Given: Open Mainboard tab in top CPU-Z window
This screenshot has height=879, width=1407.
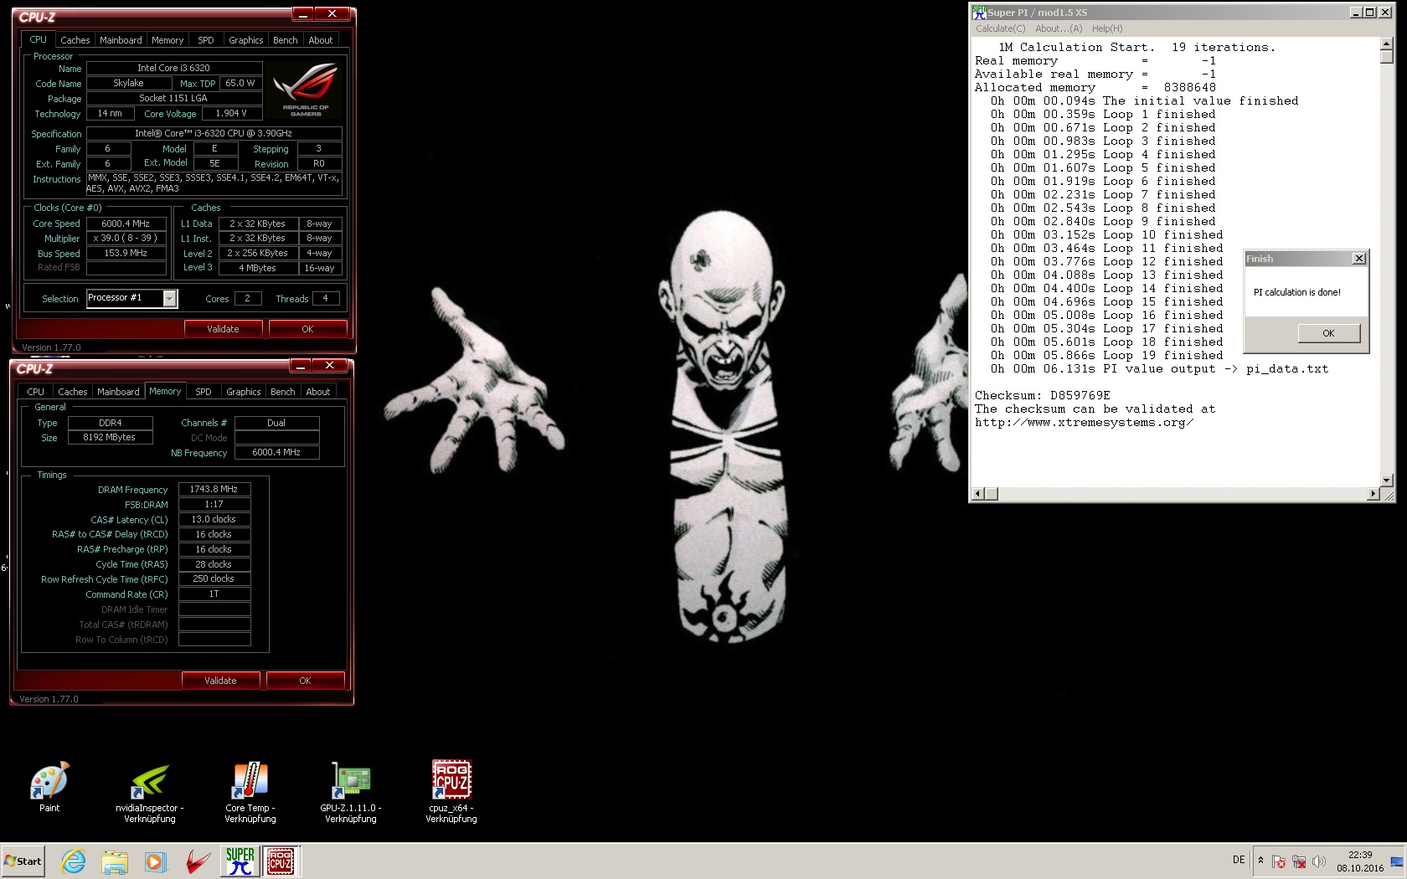Looking at the screenshot, I should point(121,40).
